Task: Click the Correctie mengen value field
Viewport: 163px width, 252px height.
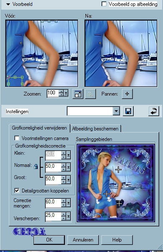Action: click(53, 203)
